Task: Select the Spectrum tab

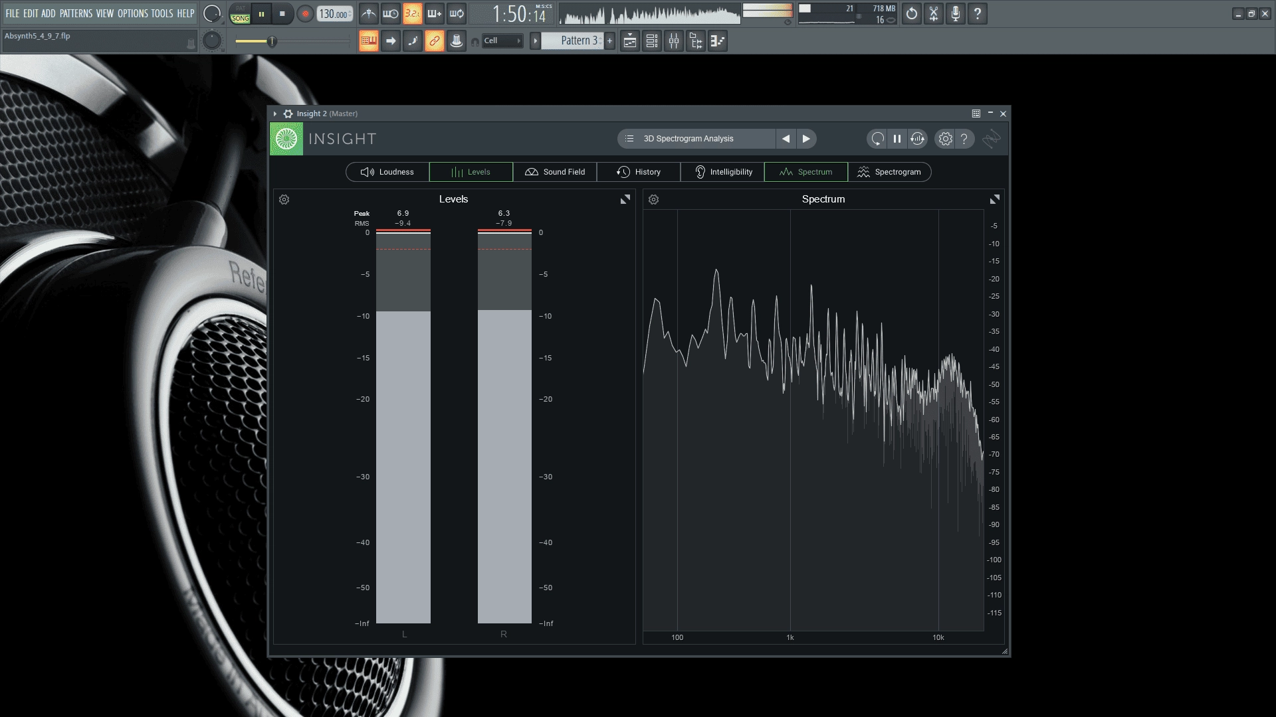Action: coord(806,172)
